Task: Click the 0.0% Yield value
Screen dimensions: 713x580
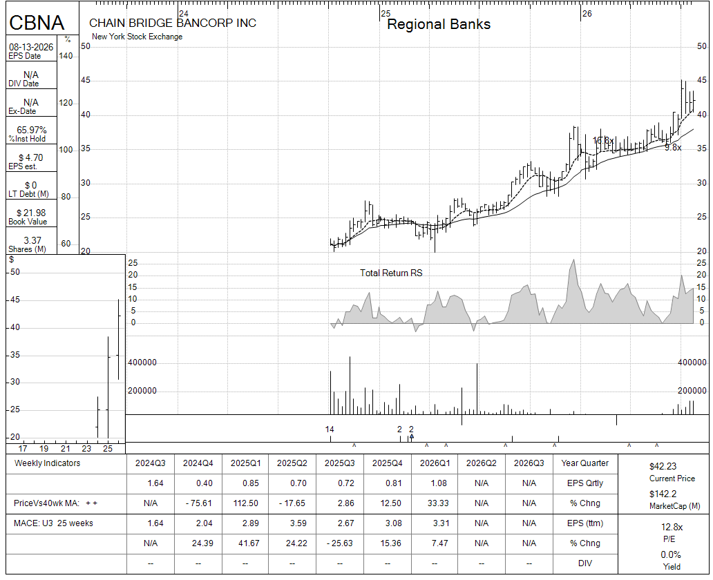Action: (x=671, y=555)
